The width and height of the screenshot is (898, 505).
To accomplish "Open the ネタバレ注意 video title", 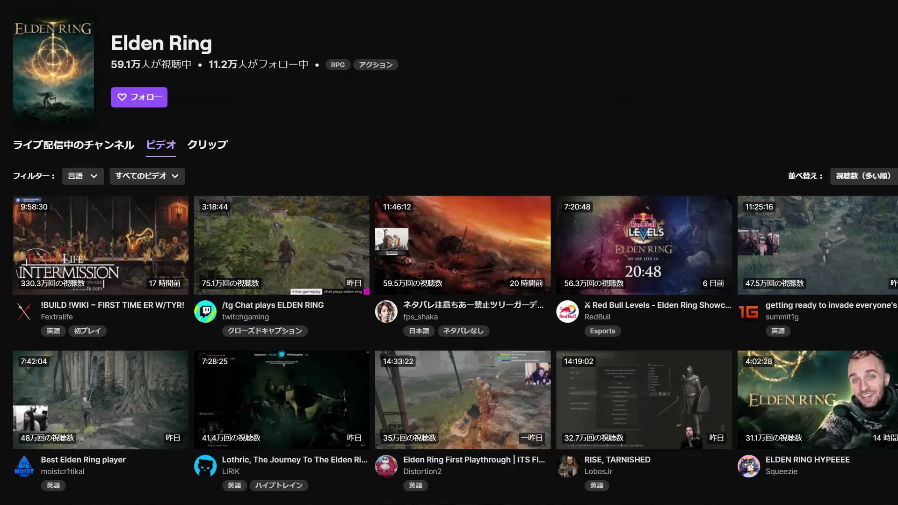I will tap(473, 305).
